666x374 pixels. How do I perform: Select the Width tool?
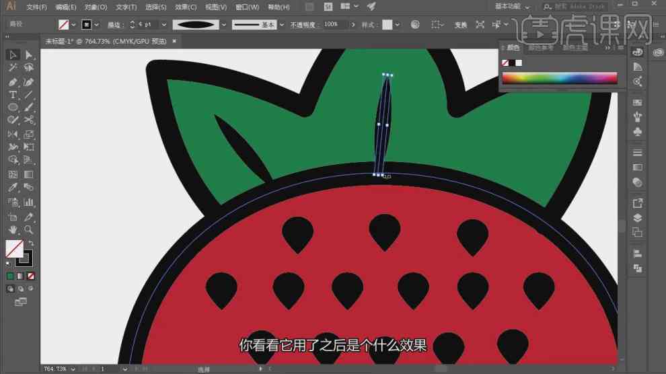12,147
